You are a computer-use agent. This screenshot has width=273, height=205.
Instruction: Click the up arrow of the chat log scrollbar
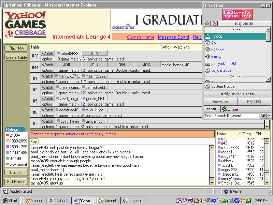pos(212,148)
